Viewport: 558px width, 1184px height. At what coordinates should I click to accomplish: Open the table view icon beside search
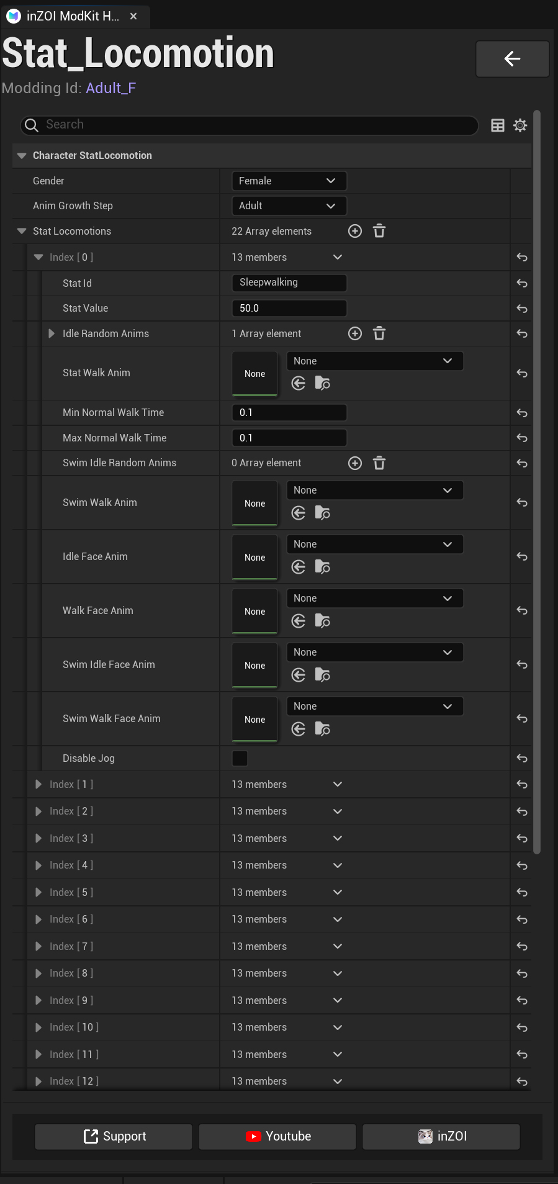click(498, 125)
